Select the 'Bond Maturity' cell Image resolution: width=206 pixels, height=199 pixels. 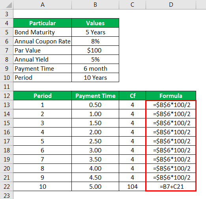(x=42, y=32)
